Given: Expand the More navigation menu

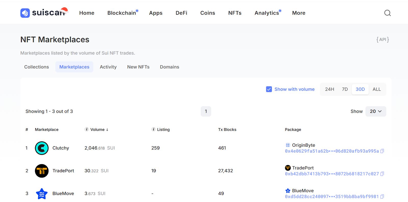Looking at the screenshot, I should (299, 13).
